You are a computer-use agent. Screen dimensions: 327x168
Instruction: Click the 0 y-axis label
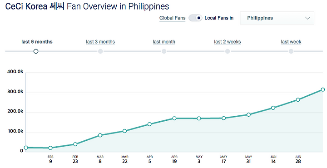click(21, 151)
